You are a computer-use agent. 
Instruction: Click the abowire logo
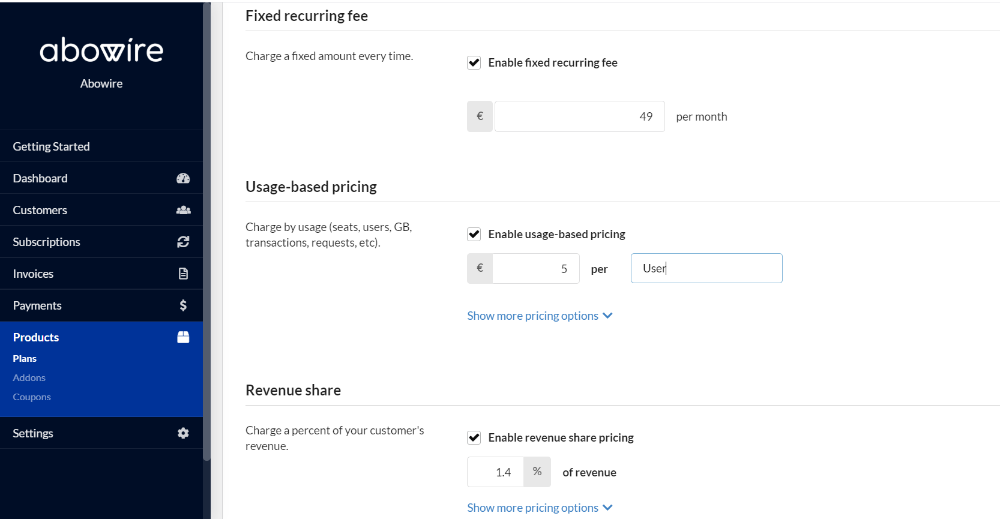coord(101,50)
